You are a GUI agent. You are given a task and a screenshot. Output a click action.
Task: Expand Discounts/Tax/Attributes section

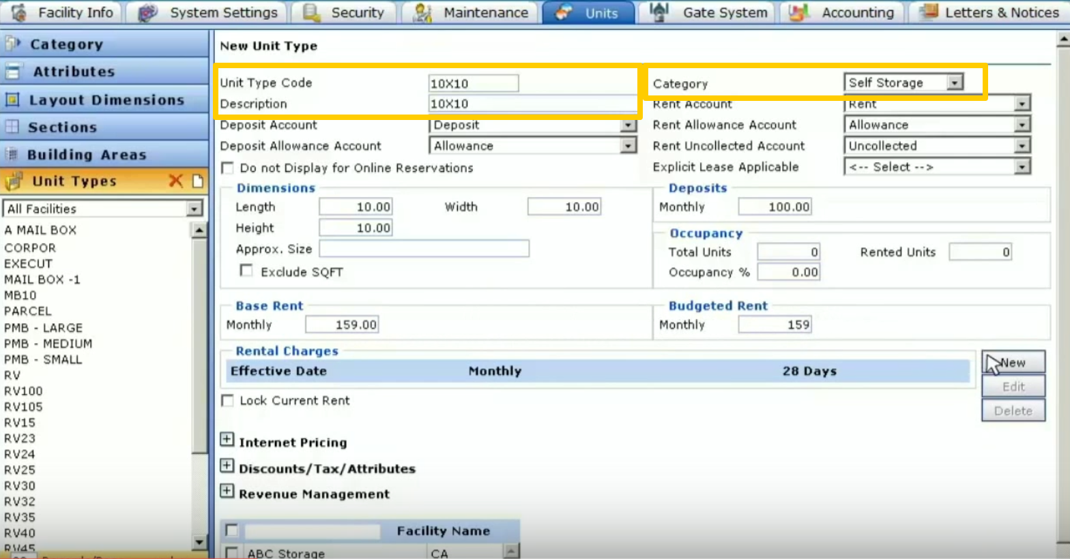(x=227, y=466)
